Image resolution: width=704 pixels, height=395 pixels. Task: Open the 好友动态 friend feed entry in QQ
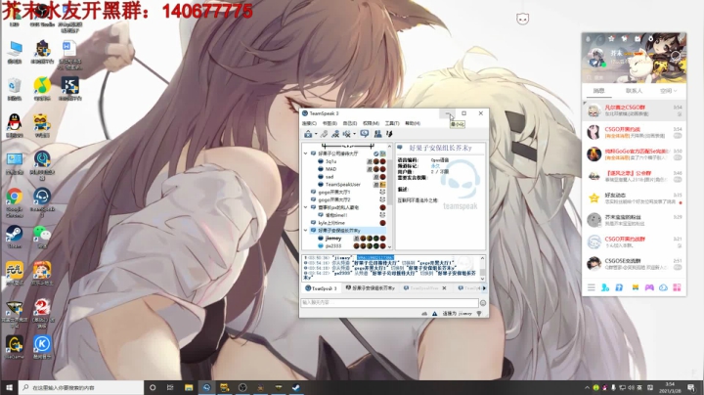(634, 197)
